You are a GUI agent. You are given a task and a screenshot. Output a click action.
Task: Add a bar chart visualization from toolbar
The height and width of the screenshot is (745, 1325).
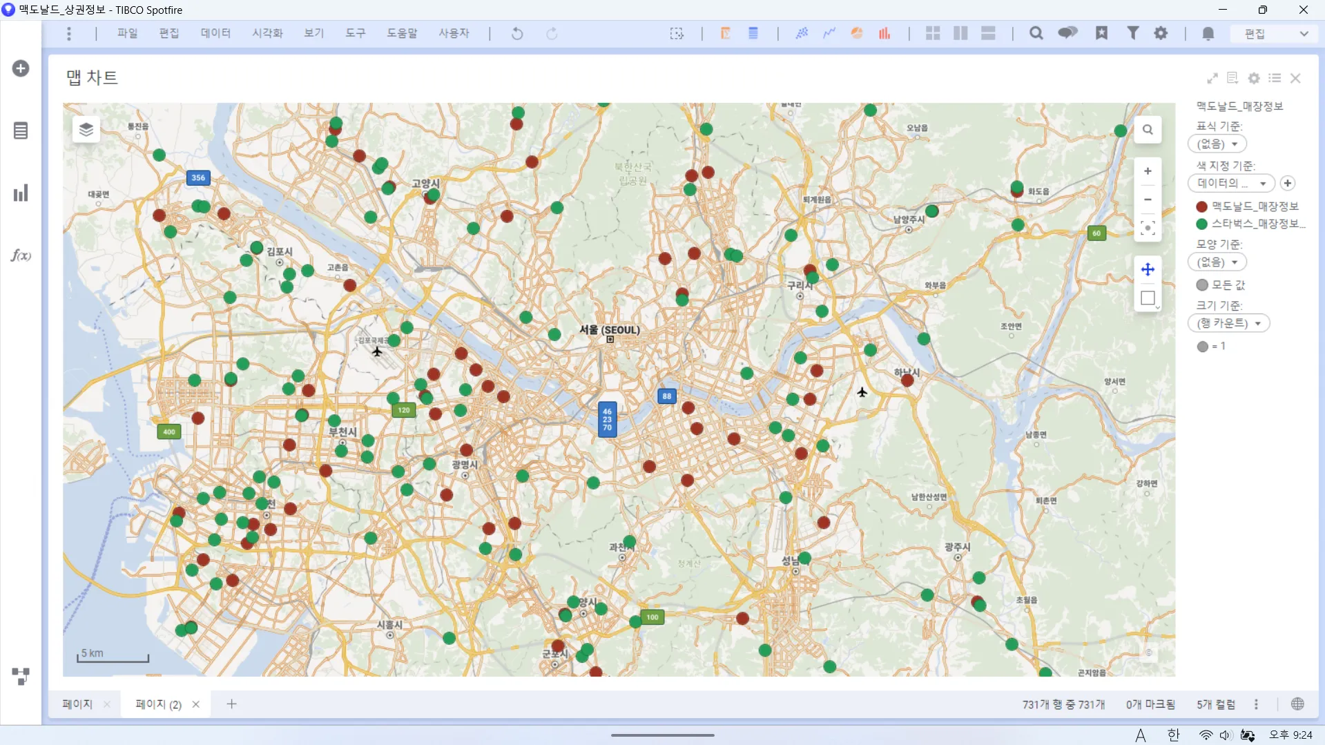point(884,33)
